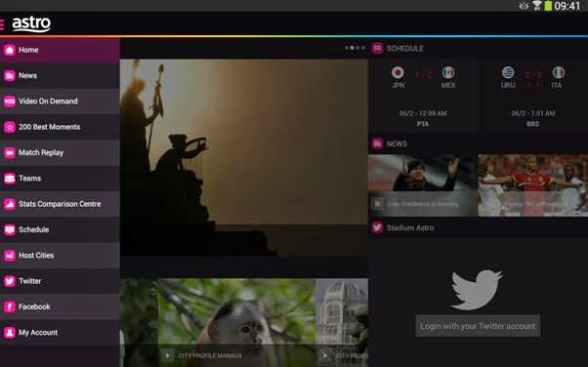Click the VOD icon in sidebar
588x367 pixels.
point(10,102)
